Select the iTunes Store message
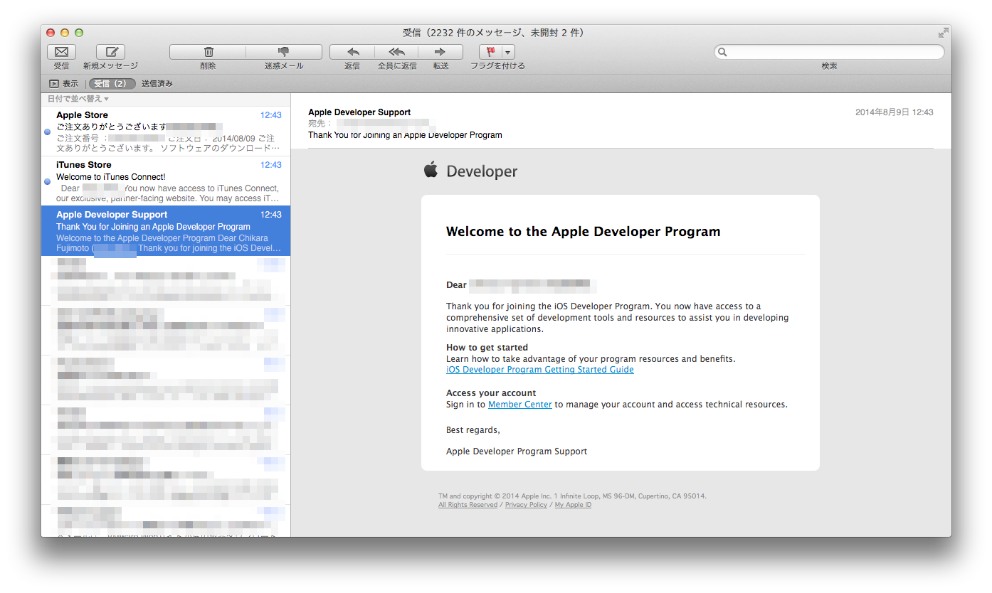This screenshot has width=992, height=593. tap(166, 181)
